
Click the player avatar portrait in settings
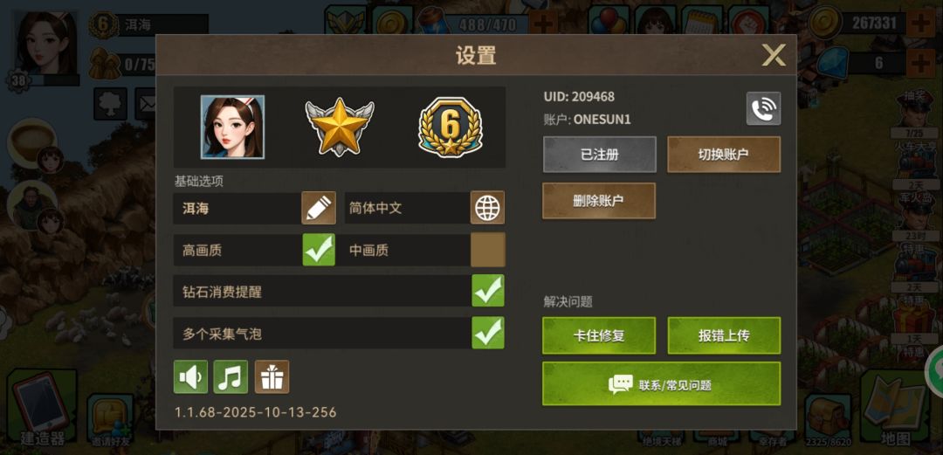point(233,127)
